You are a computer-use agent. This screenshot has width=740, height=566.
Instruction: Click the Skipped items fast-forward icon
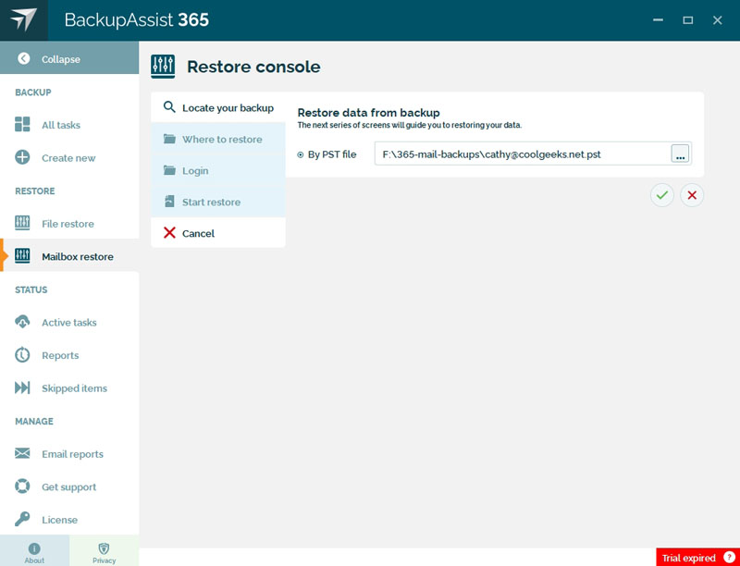pos(22,388)
